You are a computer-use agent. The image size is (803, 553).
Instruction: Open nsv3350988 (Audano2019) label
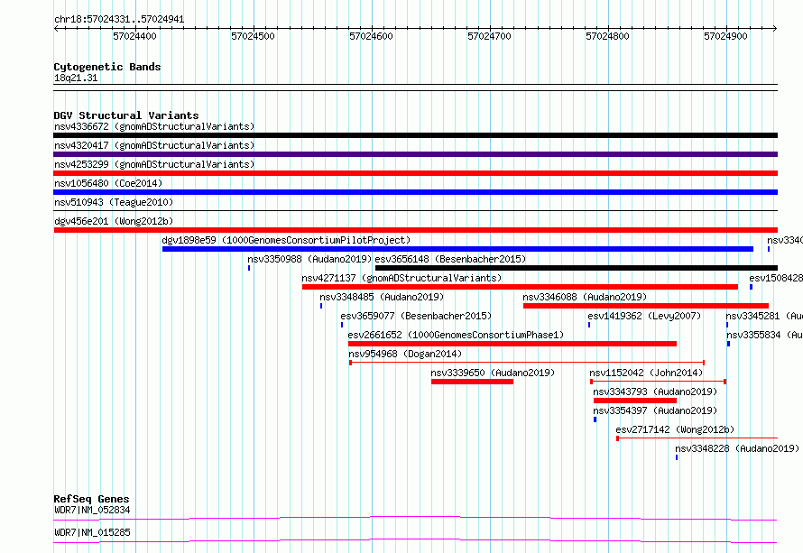click(x=309, y=259)
